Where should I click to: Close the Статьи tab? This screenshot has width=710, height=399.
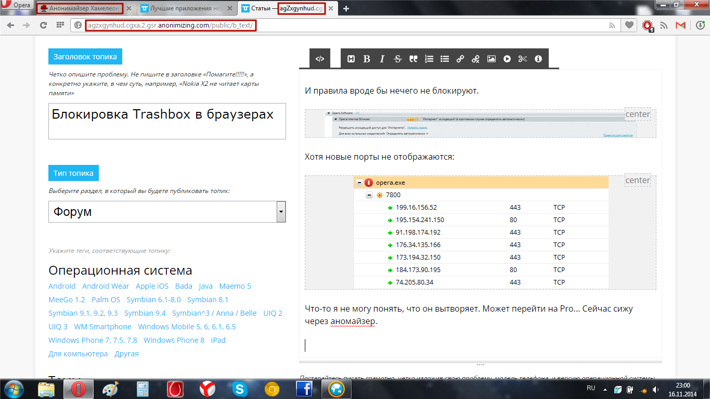(x=331, y=8)
